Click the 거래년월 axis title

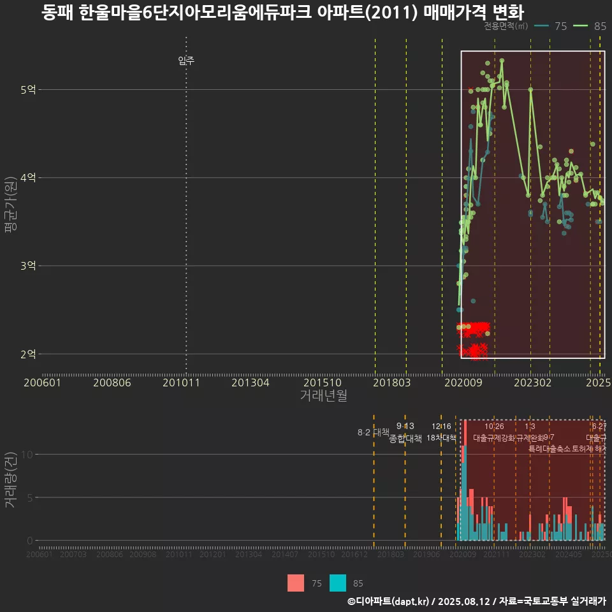click(x=324, y=395)
